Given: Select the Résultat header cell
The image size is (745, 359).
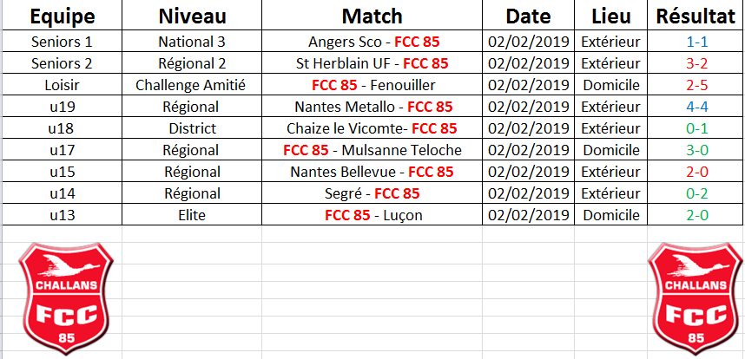Looking at the screenshot, I should point(696,16).
